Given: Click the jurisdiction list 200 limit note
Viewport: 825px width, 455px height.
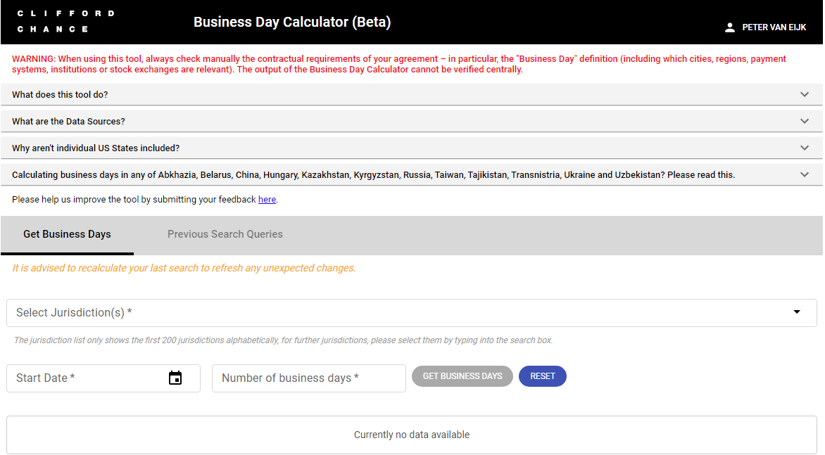Looking at the screenshot, I should click(x=283, y=340).
